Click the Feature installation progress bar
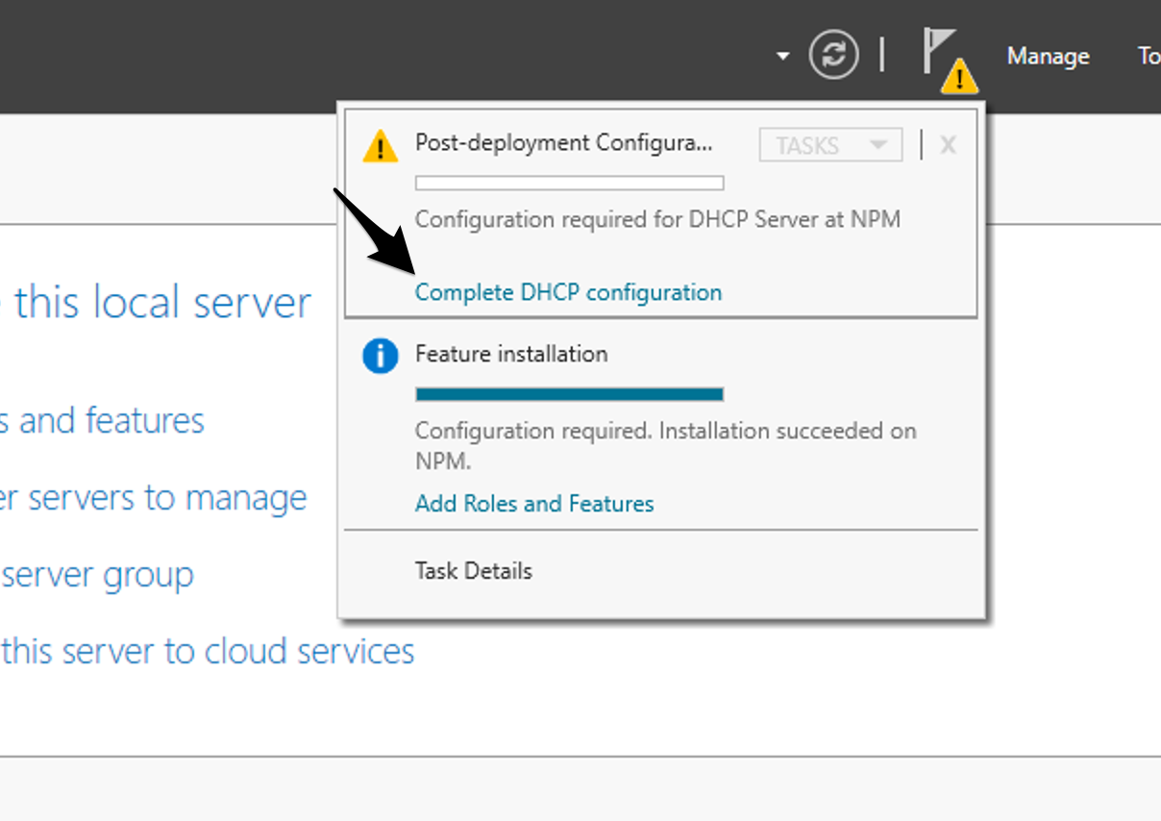This screenshot has width=1161, height=821. (x=569, y=393)
